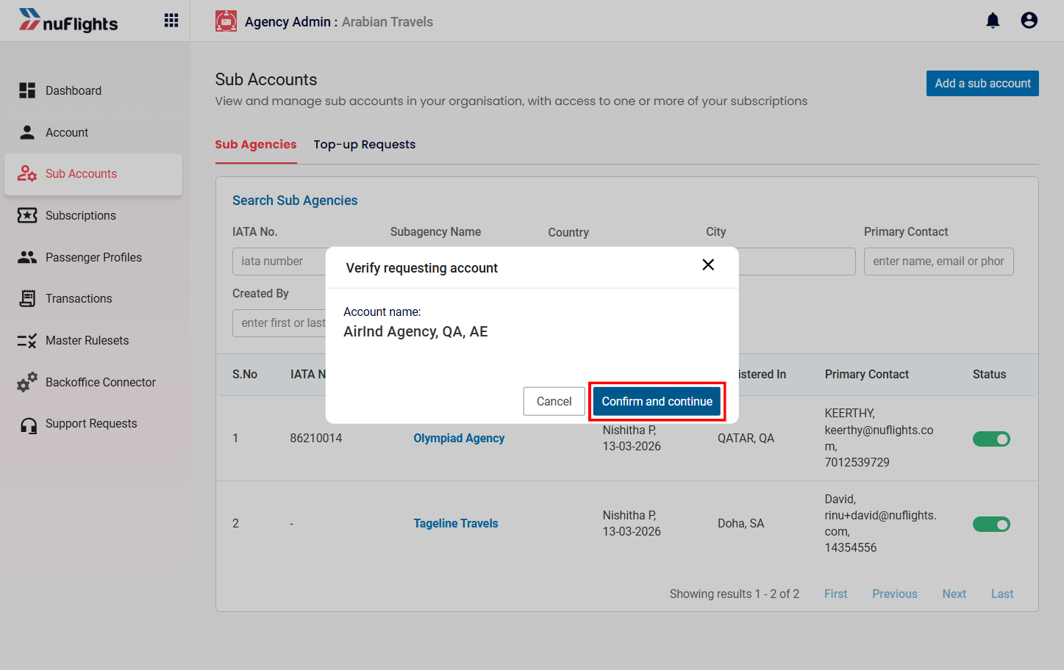
Task: Click the Sub Accounts sidebar icon
Action: [x=27, y=173]
